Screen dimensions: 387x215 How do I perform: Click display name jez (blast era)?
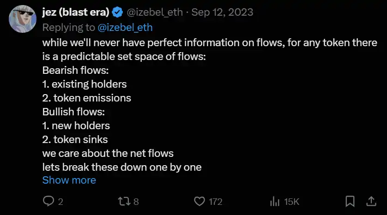point(75,12)
